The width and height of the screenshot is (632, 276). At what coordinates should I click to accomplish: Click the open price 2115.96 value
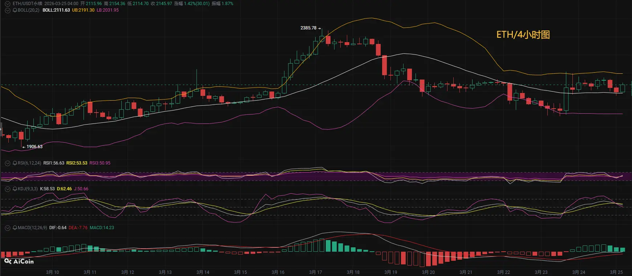click(x=94, y=4)
